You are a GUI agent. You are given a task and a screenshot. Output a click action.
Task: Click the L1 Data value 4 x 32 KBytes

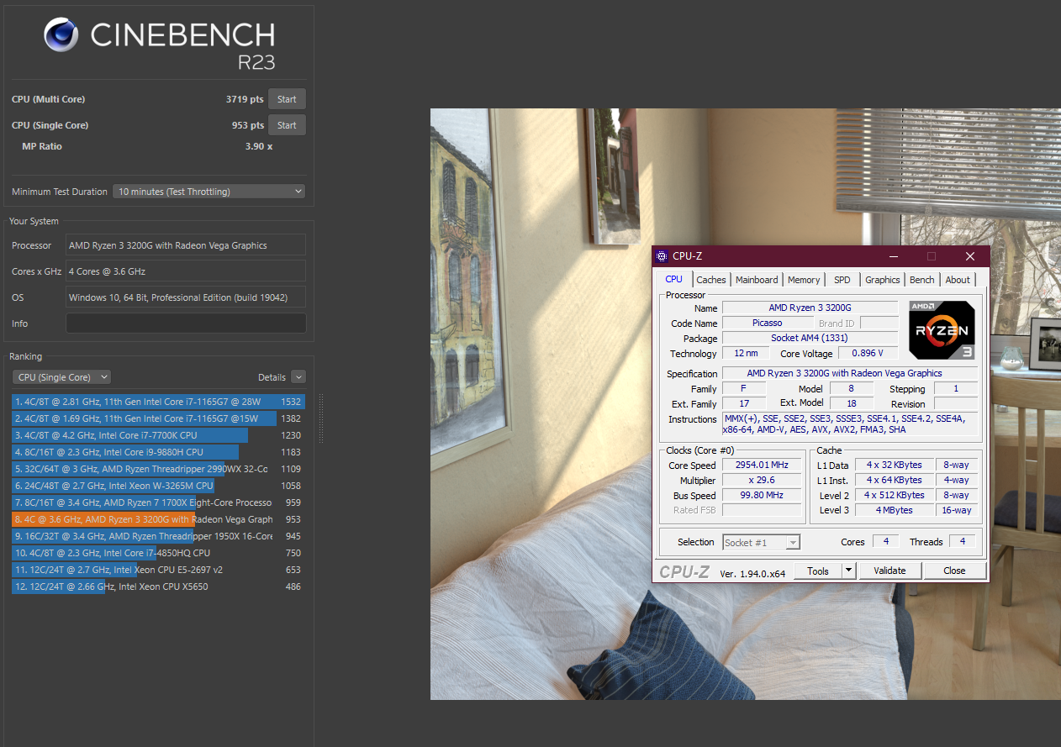(x=895, y=465)
